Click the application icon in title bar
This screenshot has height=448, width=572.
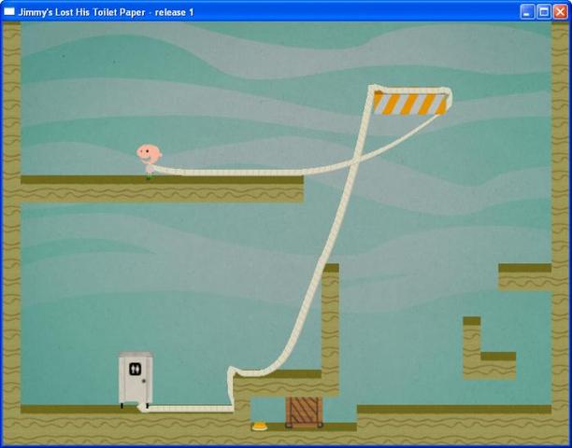pos(8,11)
